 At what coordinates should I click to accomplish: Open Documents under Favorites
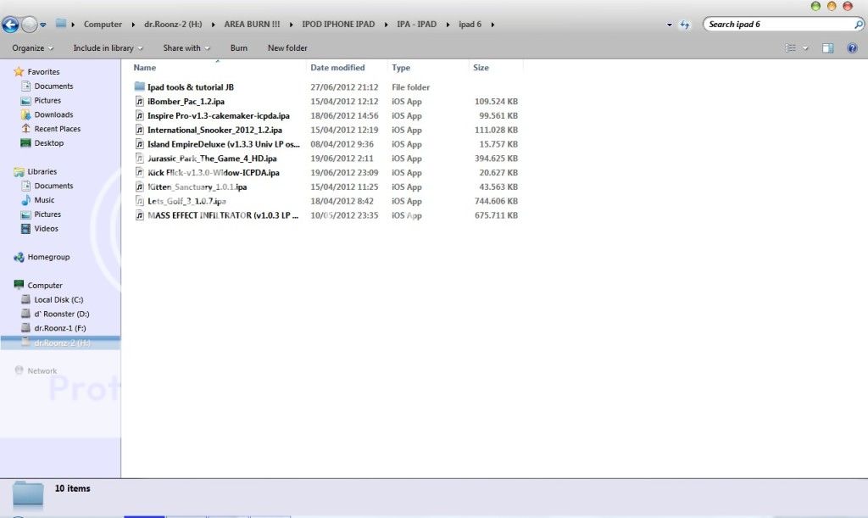coord(53,86)
